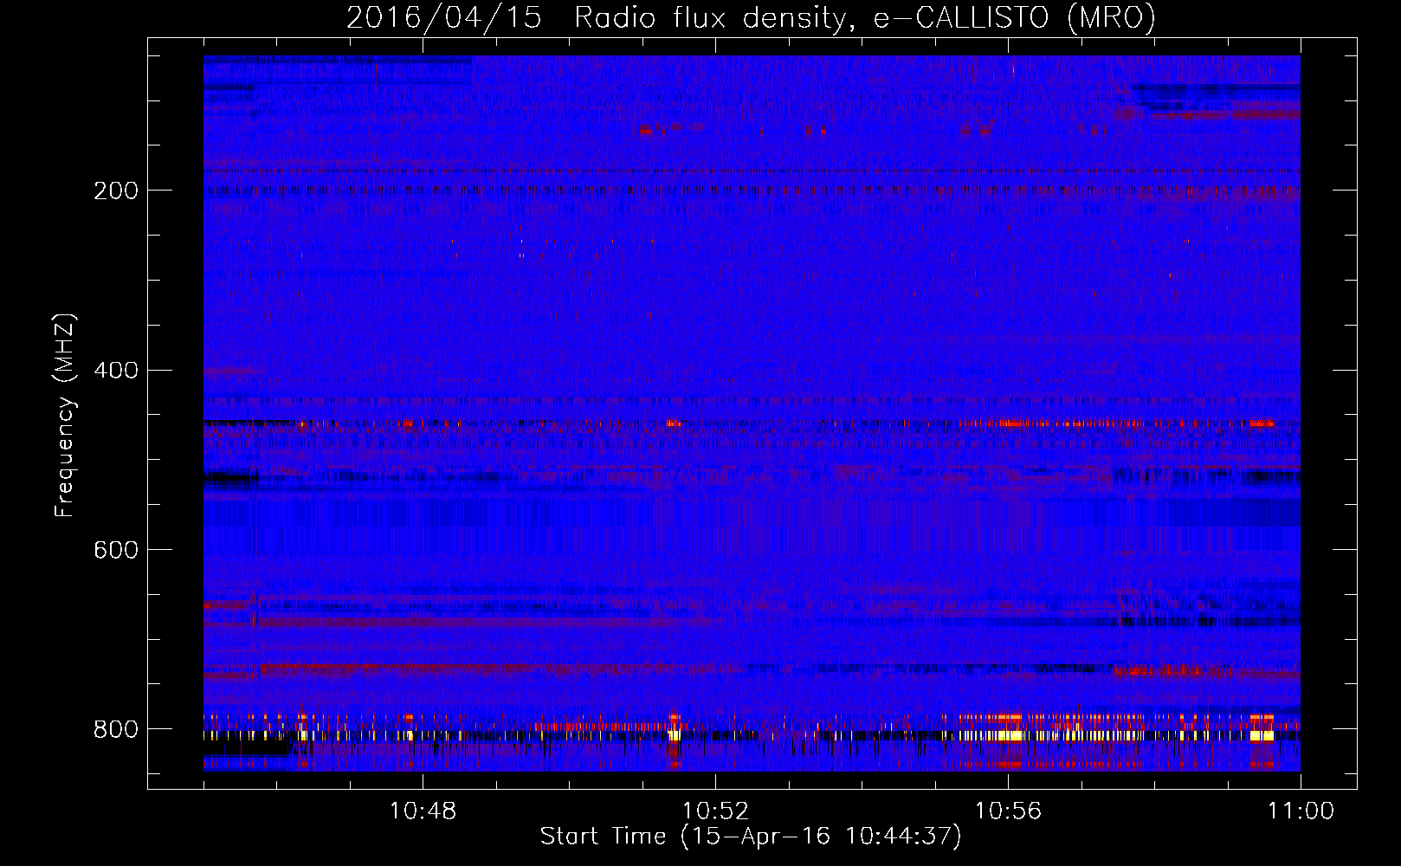
Task: Click the 400 frequency tick label
Action: (x=115, y=371)
